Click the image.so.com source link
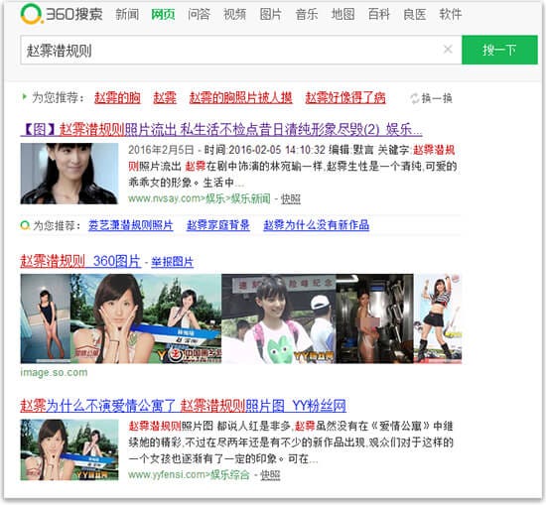The width and height of the screenshot is (546, 505). 54,373
